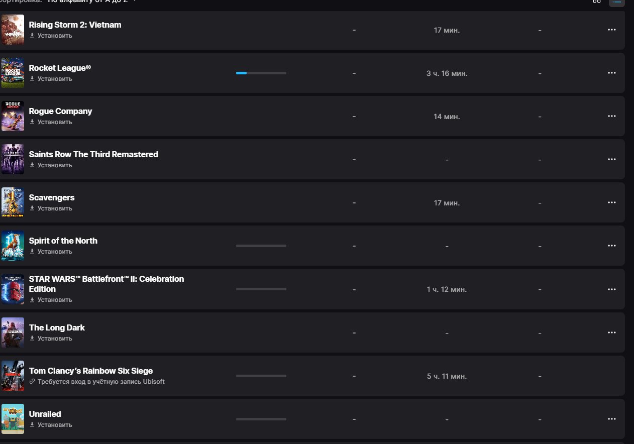Expand the sort order dropdown

(x=92, y=2)
